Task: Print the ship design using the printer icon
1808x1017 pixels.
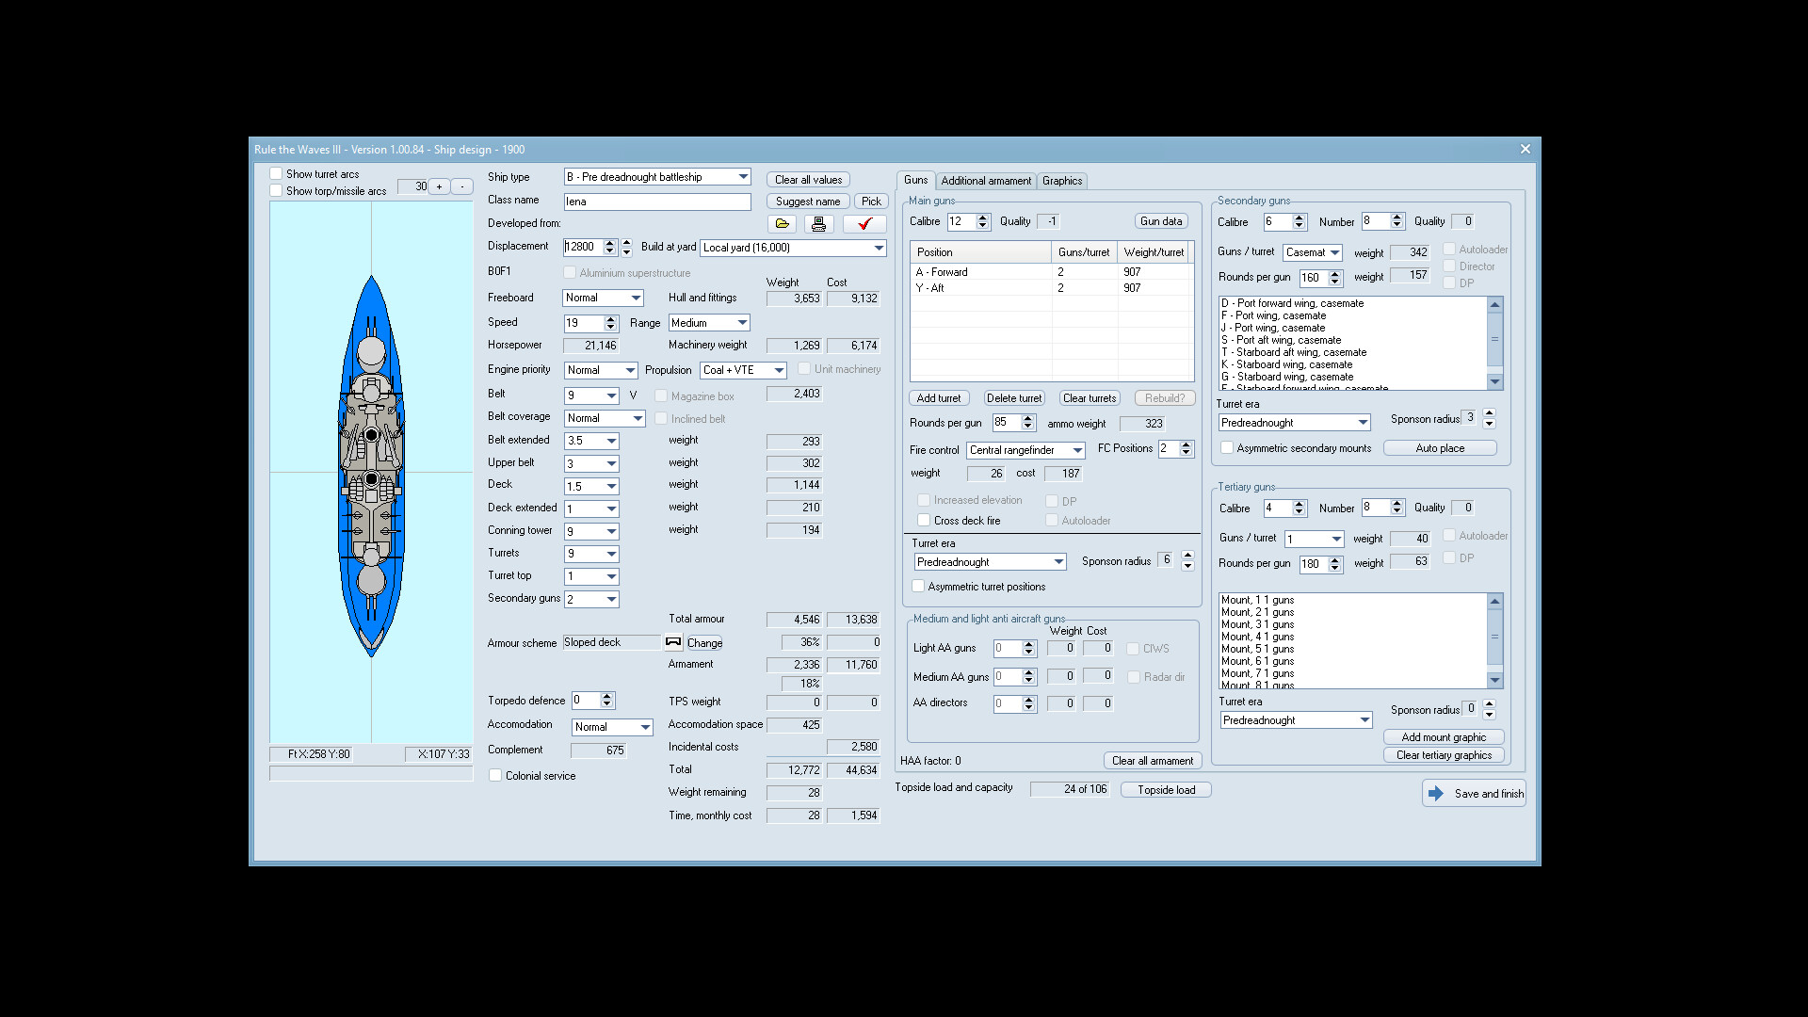Action: [818, 224]
